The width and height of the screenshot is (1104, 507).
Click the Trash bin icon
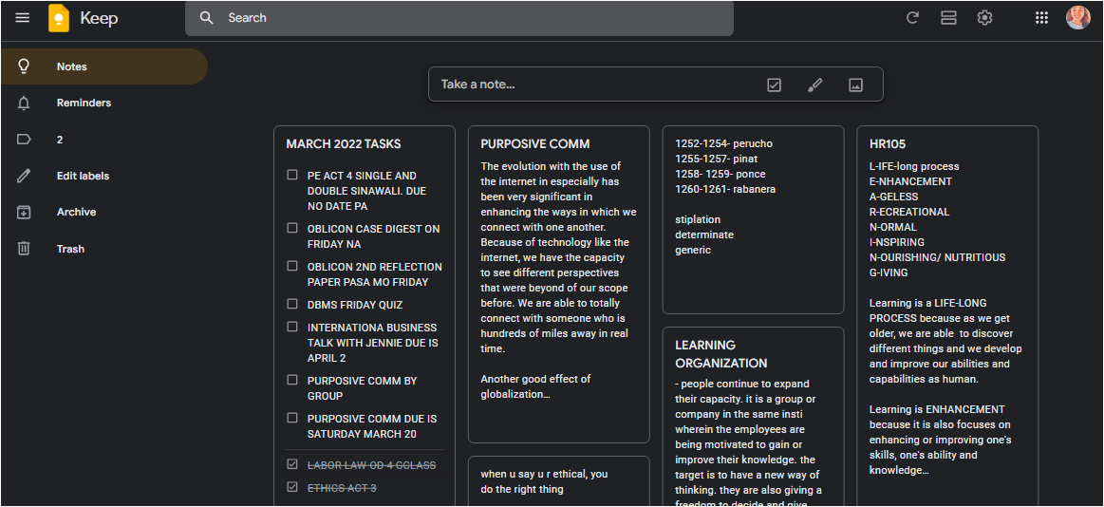tap(23, 249)
